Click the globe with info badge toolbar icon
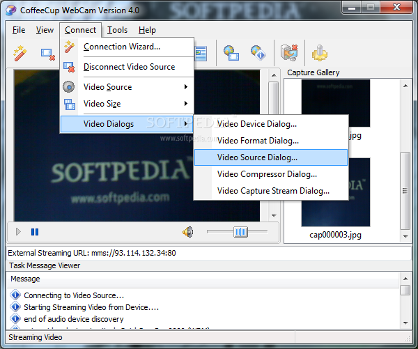Viewport: 418px width, 349px height. 258,52
